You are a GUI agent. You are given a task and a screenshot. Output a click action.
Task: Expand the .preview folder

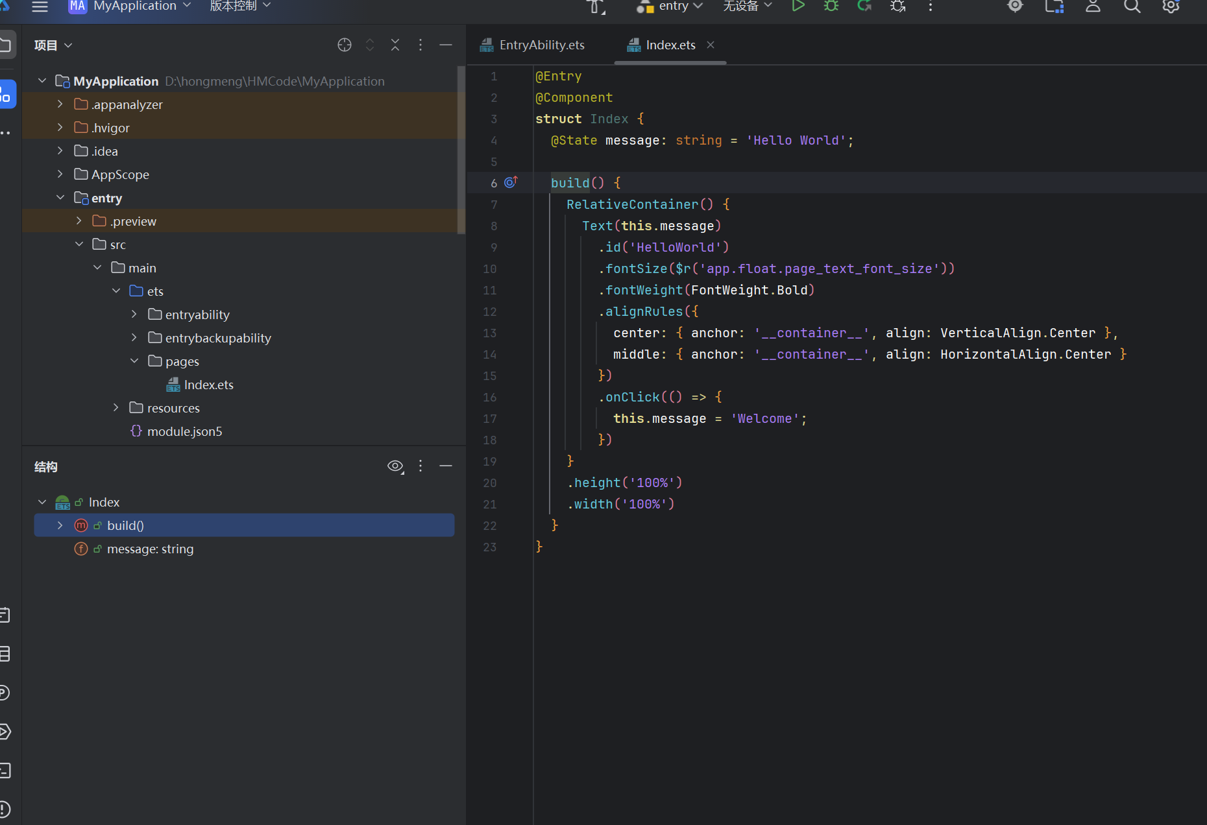point(79,221)
